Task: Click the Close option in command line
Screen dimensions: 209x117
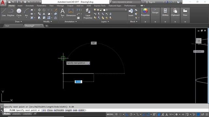Action: [x=50, y=110]
